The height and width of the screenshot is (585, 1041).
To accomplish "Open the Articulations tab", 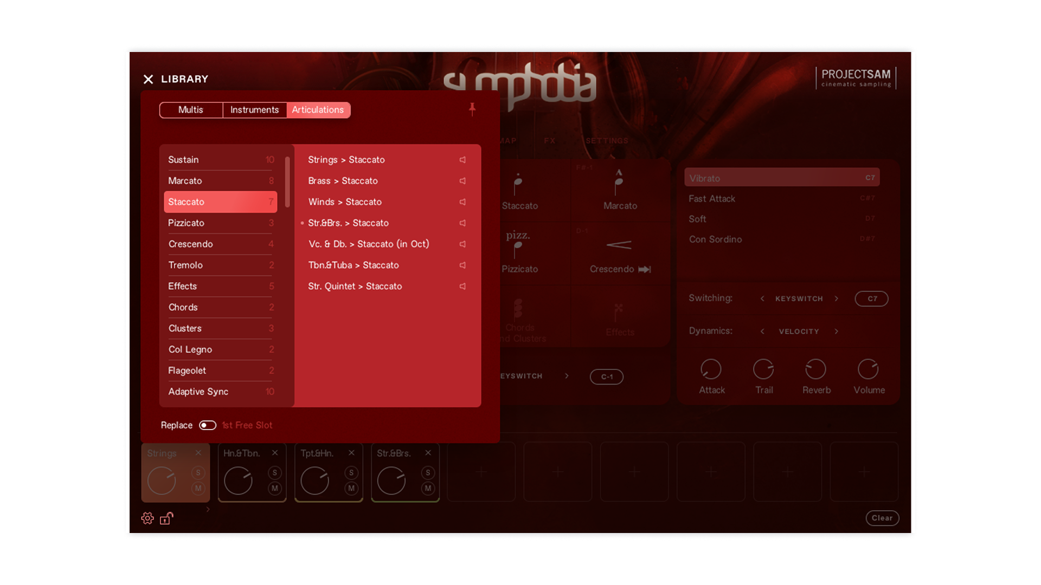I will point(318,110).
